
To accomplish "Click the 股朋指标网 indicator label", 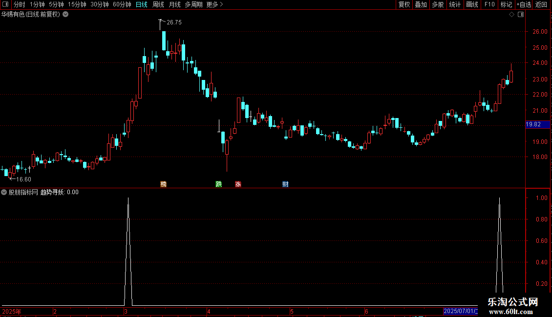I will click(23, 192).
